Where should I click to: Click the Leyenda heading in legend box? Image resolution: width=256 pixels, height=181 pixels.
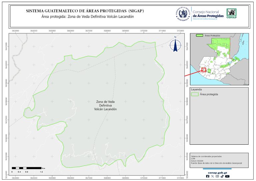click(196, 90)
